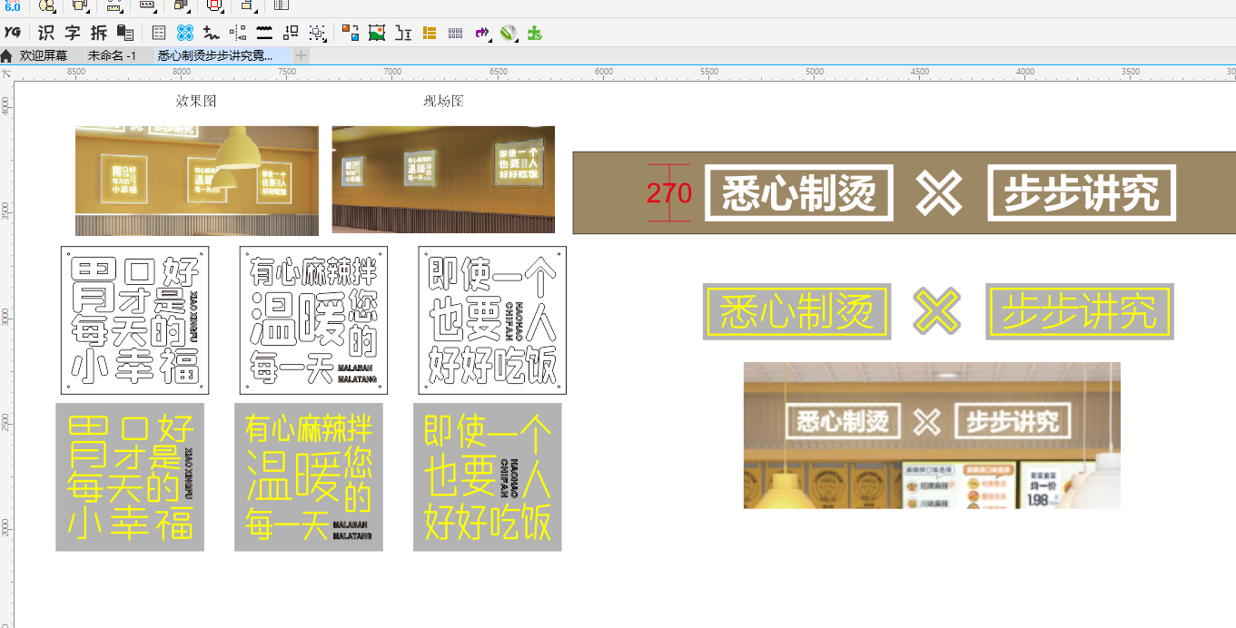This screenshot has width=1236, height=628.
Task: Click the dotted node alignment icon
Action: pos(238,33)
